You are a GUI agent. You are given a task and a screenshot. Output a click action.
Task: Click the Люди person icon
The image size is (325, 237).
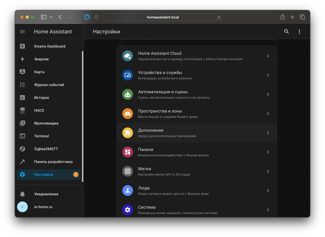pos(128,191)
